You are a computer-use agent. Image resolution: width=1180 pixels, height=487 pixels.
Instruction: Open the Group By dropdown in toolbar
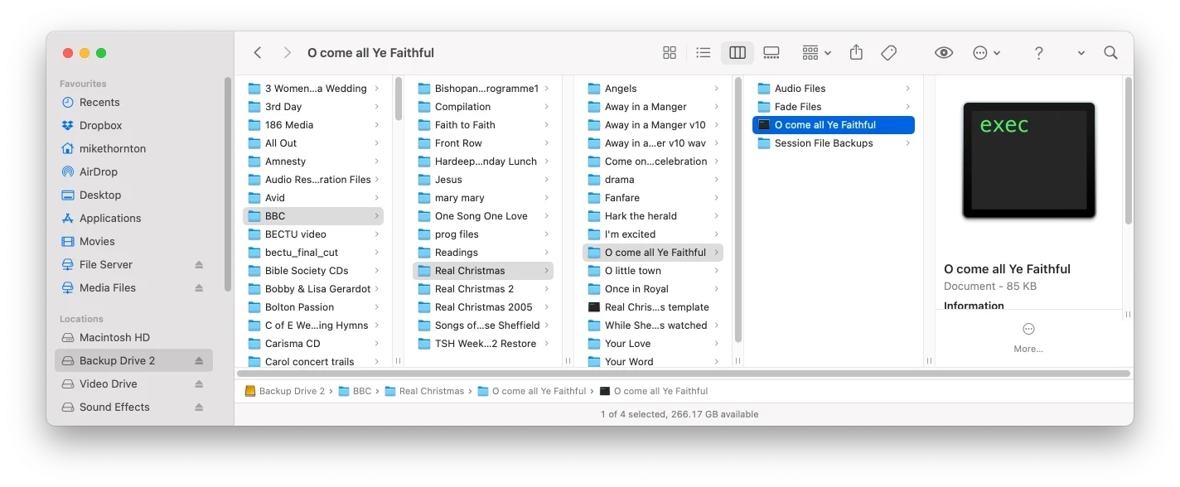(816, 53)
